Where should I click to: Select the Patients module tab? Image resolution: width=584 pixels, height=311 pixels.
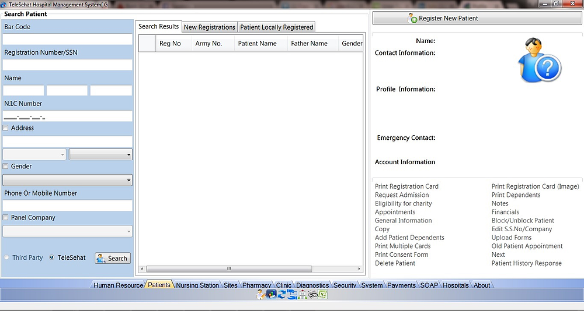(159, 285)
